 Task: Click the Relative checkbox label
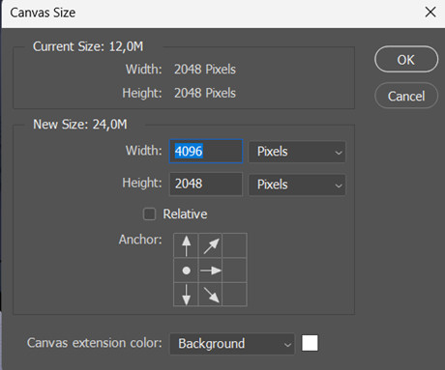coord(185,214)
